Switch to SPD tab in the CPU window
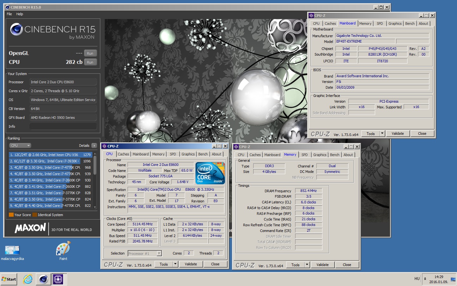Image resolution: width=457 pixels, height=286 pixels. (x=173, y=154)
